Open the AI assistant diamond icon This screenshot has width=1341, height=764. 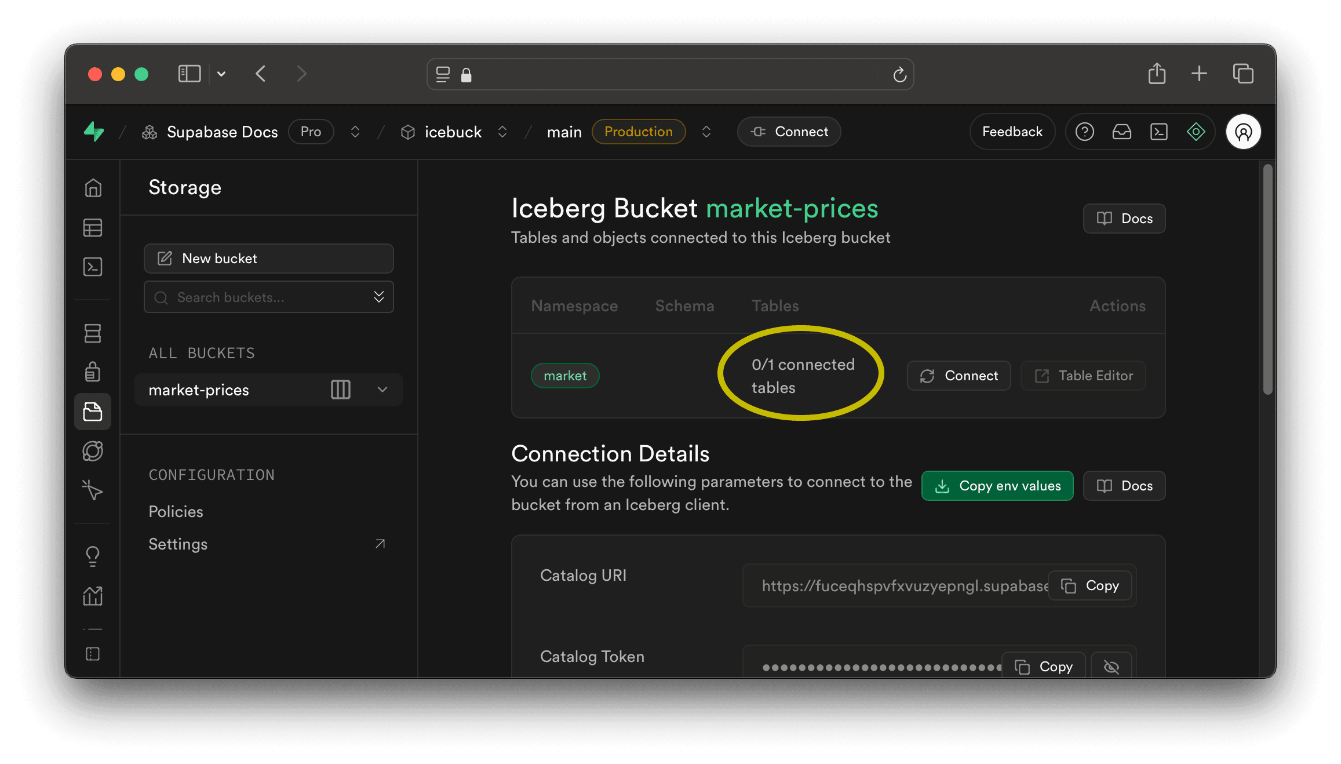[1196, 132]
